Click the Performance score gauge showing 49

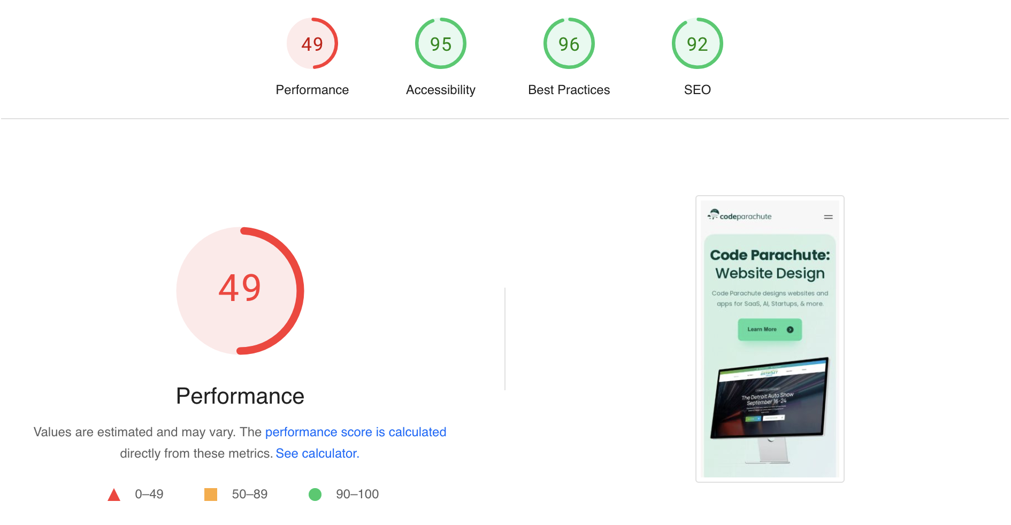(312, 44)
